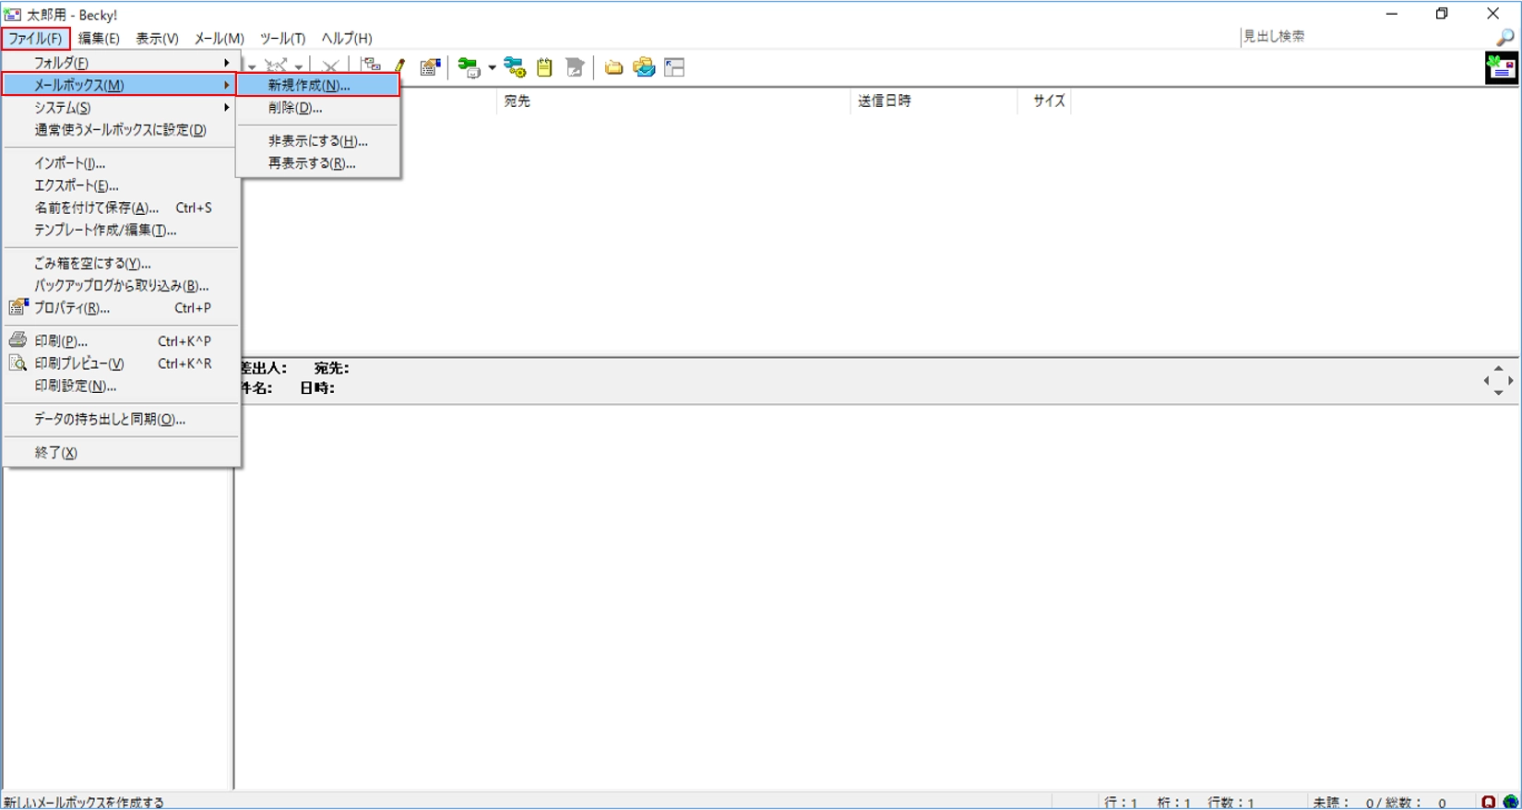Viewport: 1522px width, 810px height.
Task: Select 通常使うメールボックスに設定(D)
Action: pos(120,129)
